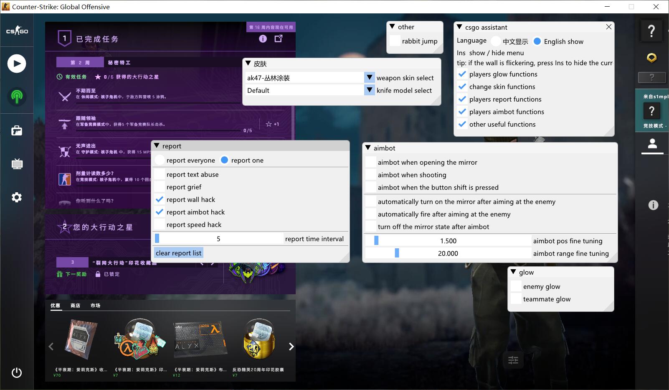Uncheck report aimbot hack

coord(160,212)
